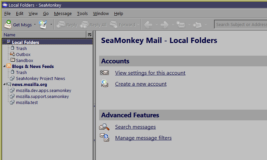Open the File message dropdown arrow

[x=189, y=25]
